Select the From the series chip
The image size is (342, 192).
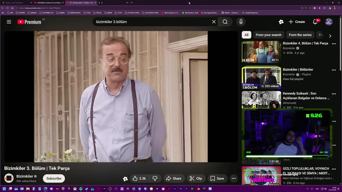(300, 35)
